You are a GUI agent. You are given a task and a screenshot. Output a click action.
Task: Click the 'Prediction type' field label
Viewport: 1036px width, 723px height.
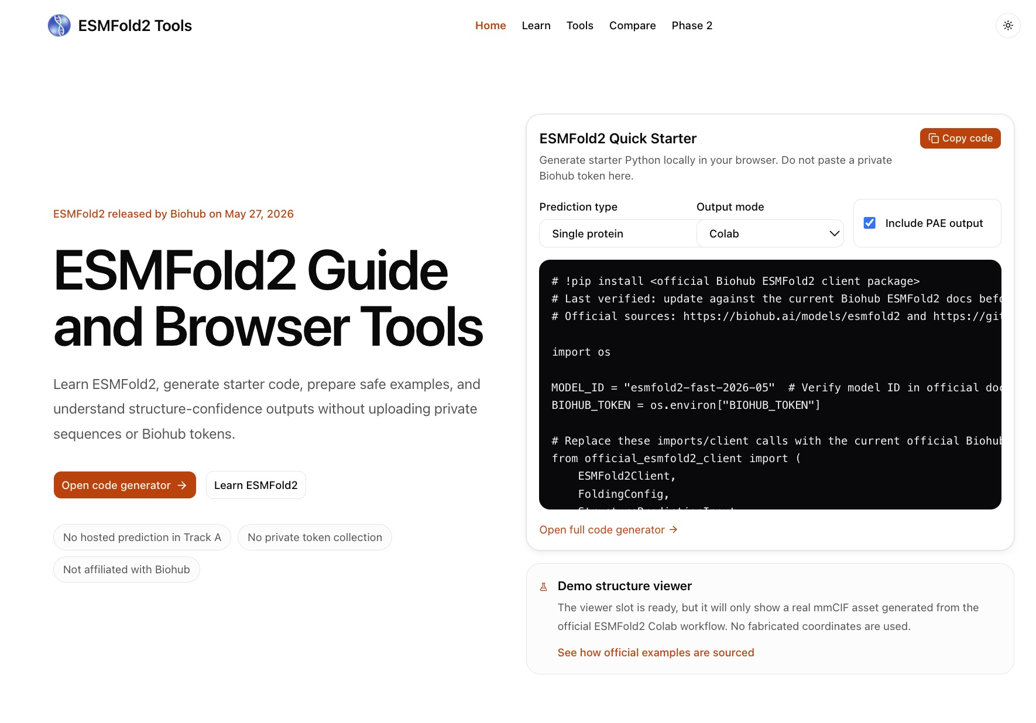pyautogui.click(x=578, y=206)
